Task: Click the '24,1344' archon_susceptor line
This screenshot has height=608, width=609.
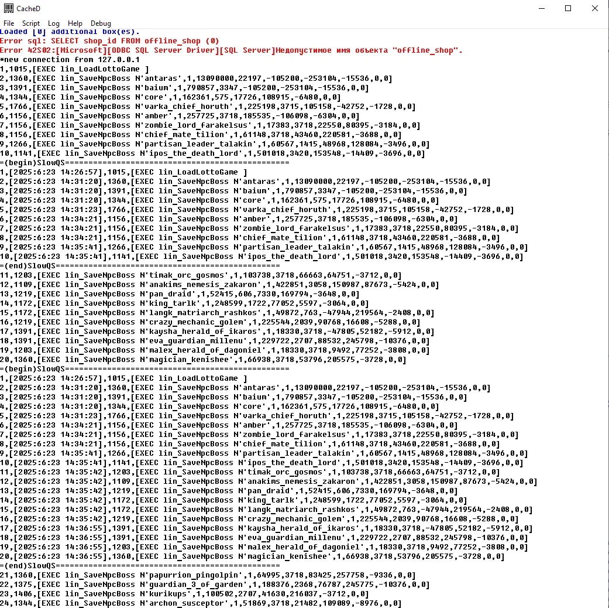Action: point(201,603)
